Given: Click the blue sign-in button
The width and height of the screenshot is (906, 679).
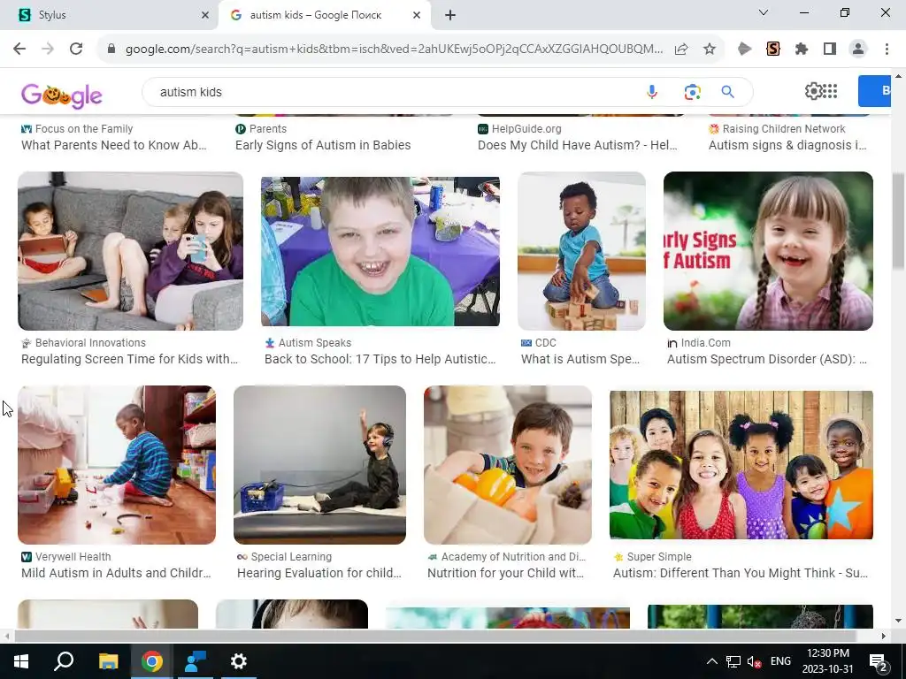Looking at the screenshot, I should [x=875, y=91].
